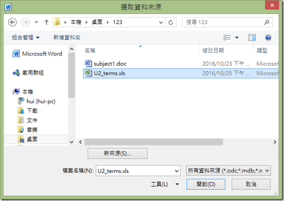This screenshot has width=284, height=201.
Task: Open the 組合管理 menu
Action: [x=26, y=38]
